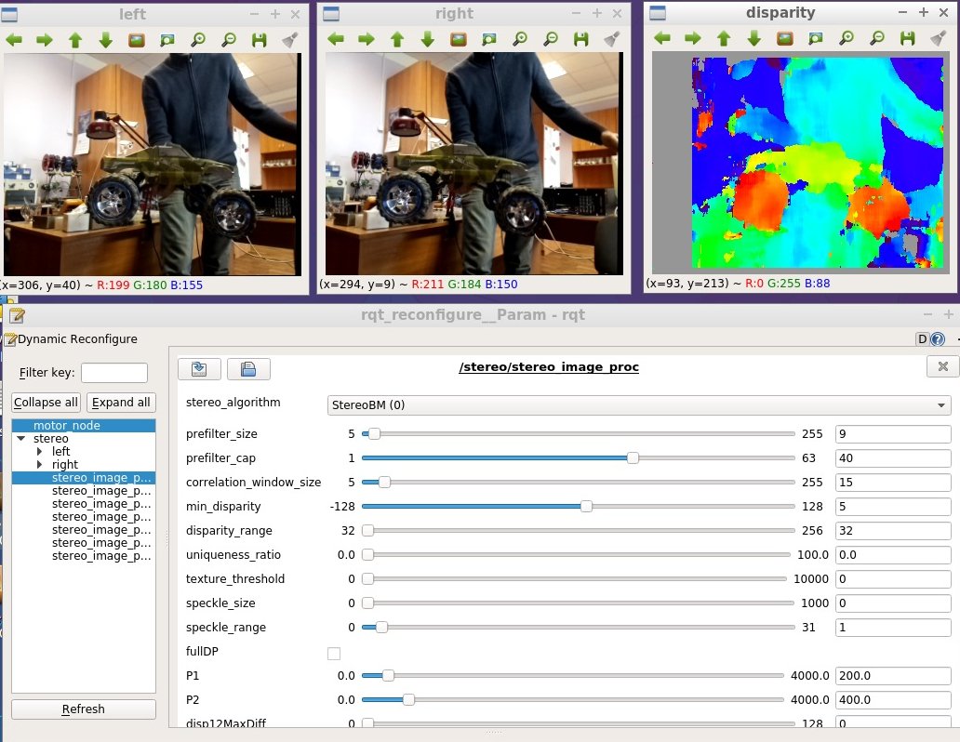Viewport: 960px width, 742px height.
Task: Open the stereo_algorithm StereoBM dropdown
Action: pos(639,404)
